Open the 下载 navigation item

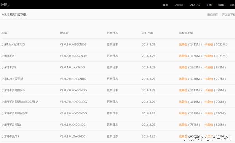[209, 5]
